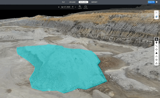The width and height of the screenshot is (160, 98).
Task: Choose the location pin marker tool
Action: pyautogui.click(x=156, y=43)
